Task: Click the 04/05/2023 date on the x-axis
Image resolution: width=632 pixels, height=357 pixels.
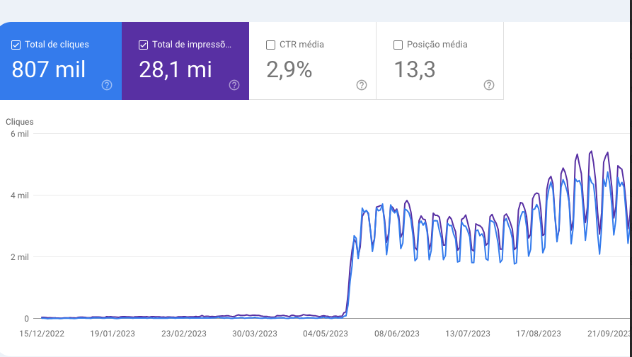Action: pyautogui.click(x=325, y=333)
